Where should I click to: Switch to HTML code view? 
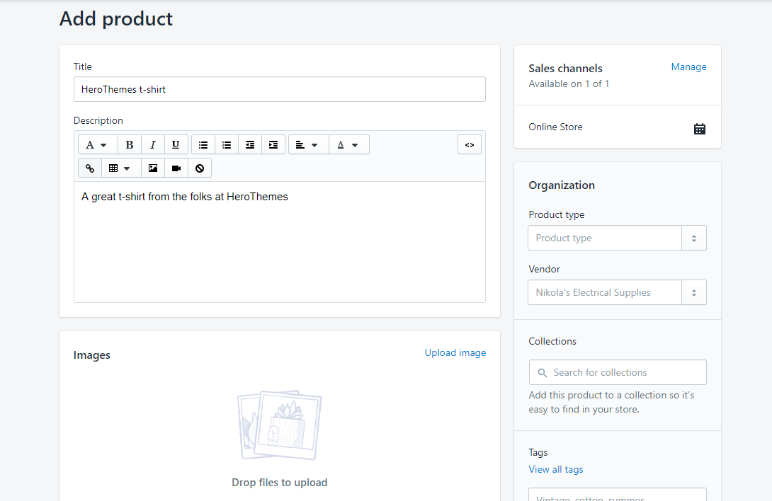(469, 144)
